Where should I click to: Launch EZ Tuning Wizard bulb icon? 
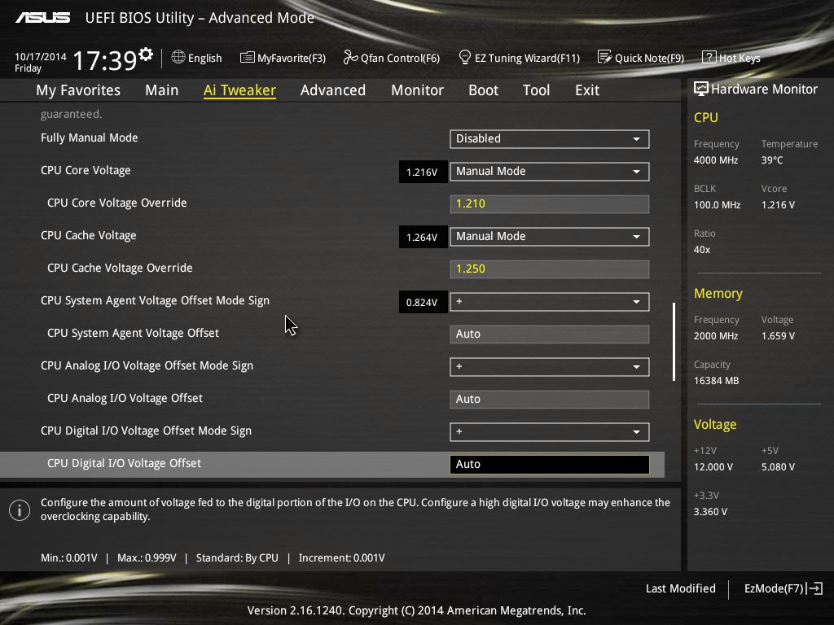pos(464,57)
